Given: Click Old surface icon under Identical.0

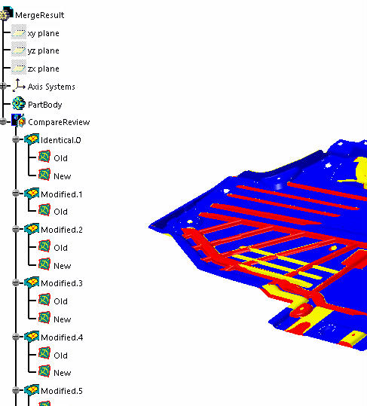Looking at the screenshot, I should tap(44, 157).
